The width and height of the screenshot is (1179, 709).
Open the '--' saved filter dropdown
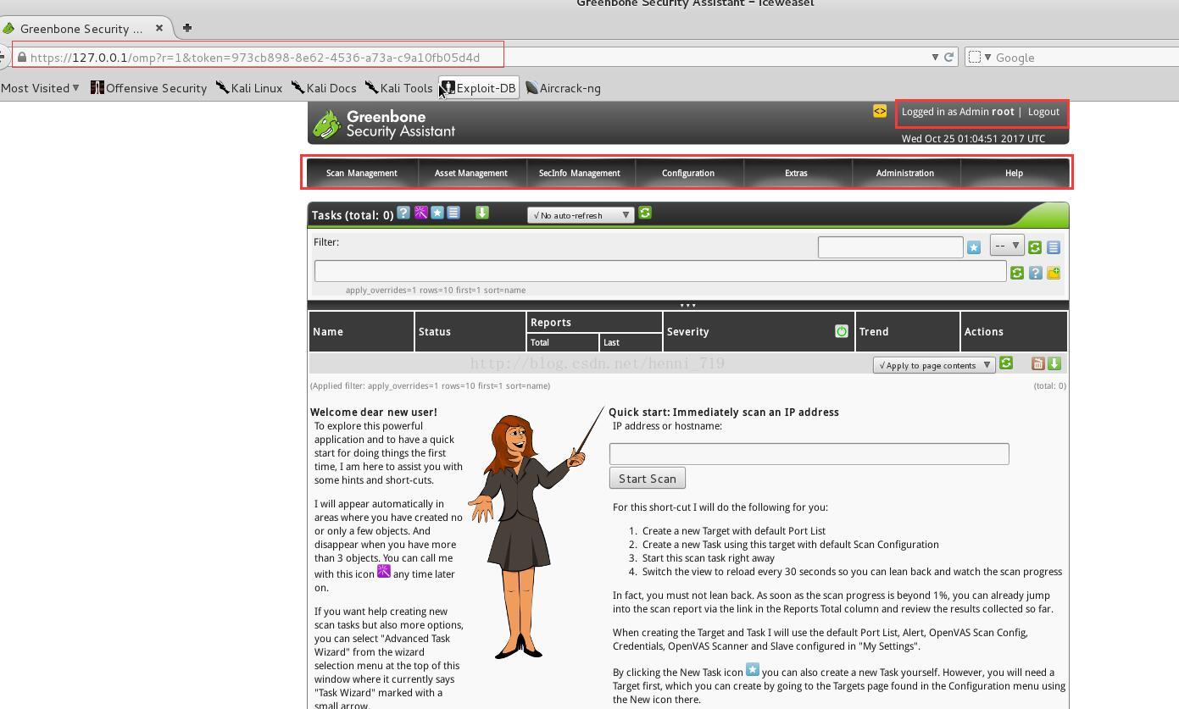(1007, 246)
